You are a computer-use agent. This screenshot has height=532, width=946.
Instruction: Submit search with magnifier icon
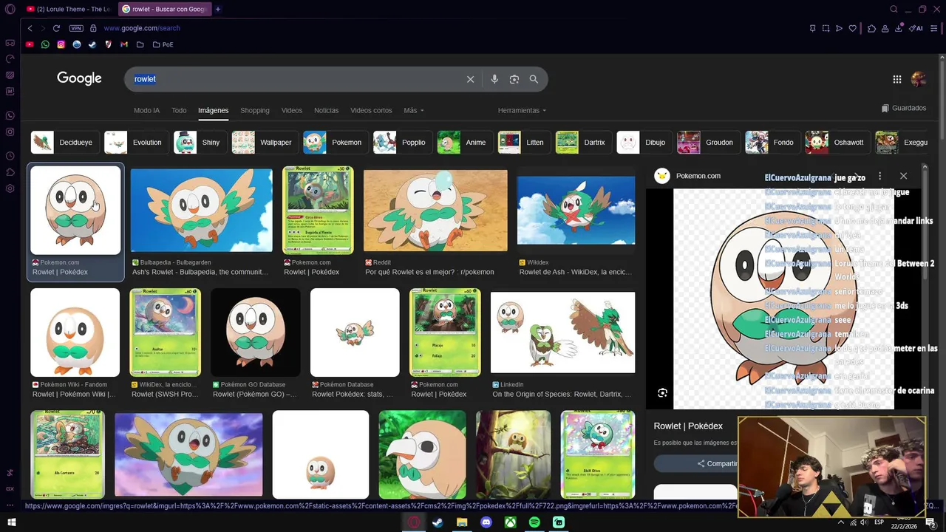click(534, 79)
